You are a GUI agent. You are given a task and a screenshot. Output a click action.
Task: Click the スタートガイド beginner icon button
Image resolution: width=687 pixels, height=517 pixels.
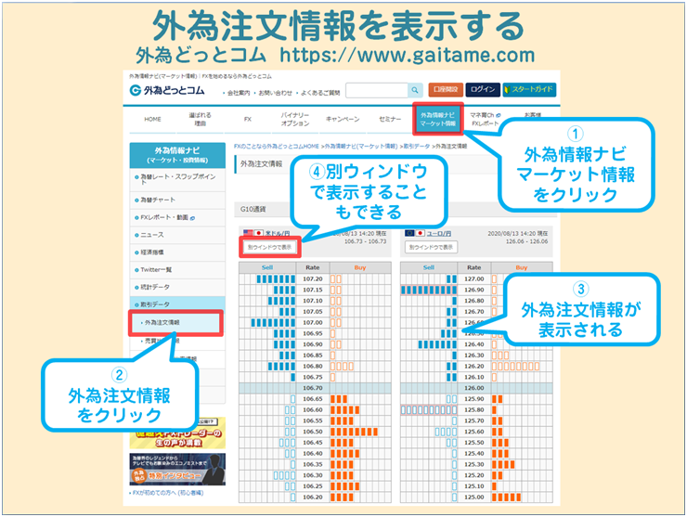pyautogui.click(x=529, y=90)
